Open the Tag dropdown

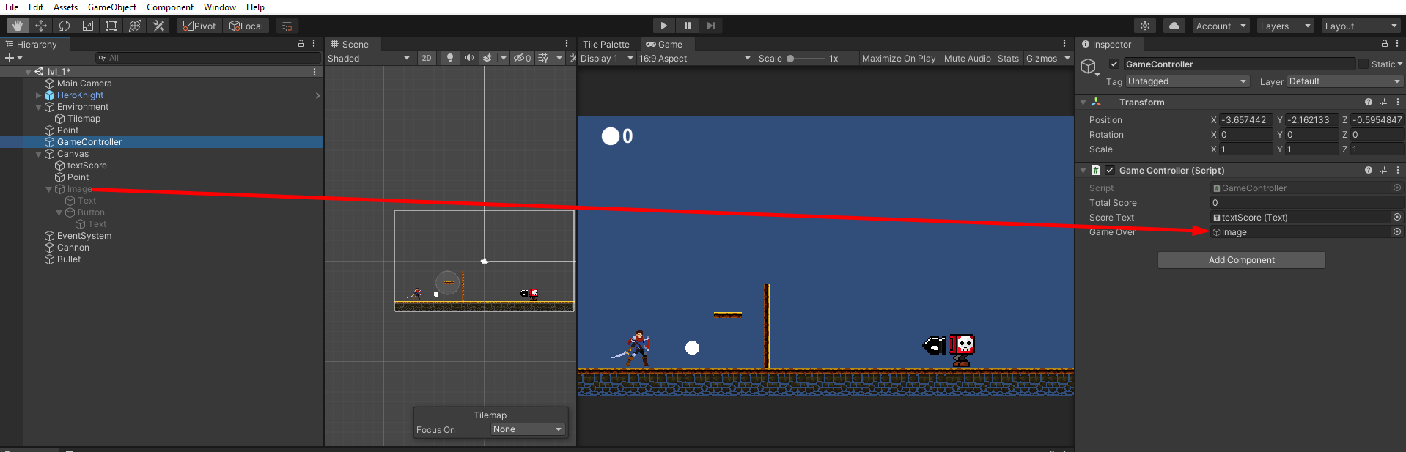pos(1187,81)
